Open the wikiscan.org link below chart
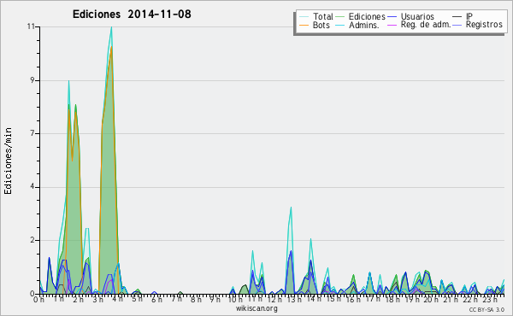The image size is (513, 316). pyautogui.click(x=256, y=308)
